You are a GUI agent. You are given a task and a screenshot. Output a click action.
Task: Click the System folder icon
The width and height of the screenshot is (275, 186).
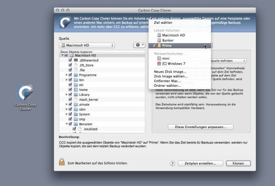pyautogui.click(x=76, y=114)
